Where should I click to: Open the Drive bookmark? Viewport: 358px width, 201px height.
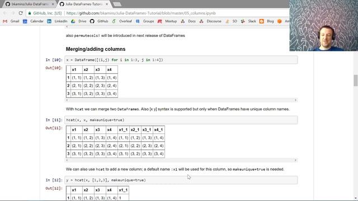(x=79, y=21)
